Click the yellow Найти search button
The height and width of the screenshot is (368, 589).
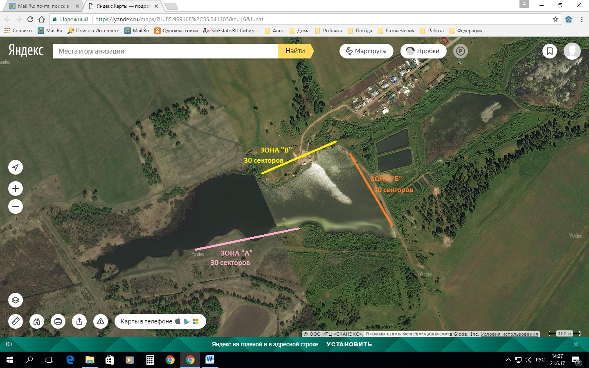(296, 51)
